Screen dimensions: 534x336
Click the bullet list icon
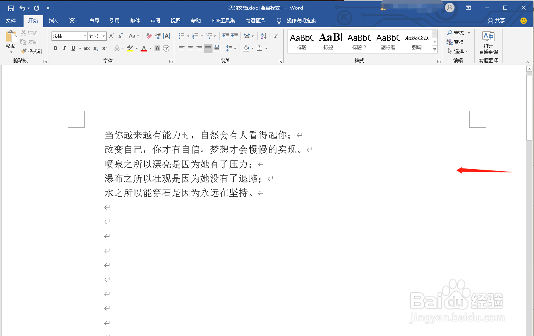click(181, 36)
